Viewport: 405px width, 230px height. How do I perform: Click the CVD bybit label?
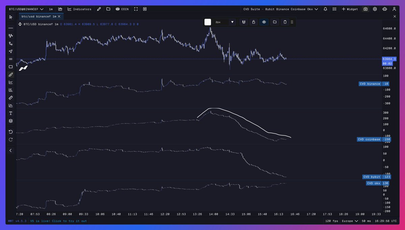372,177
